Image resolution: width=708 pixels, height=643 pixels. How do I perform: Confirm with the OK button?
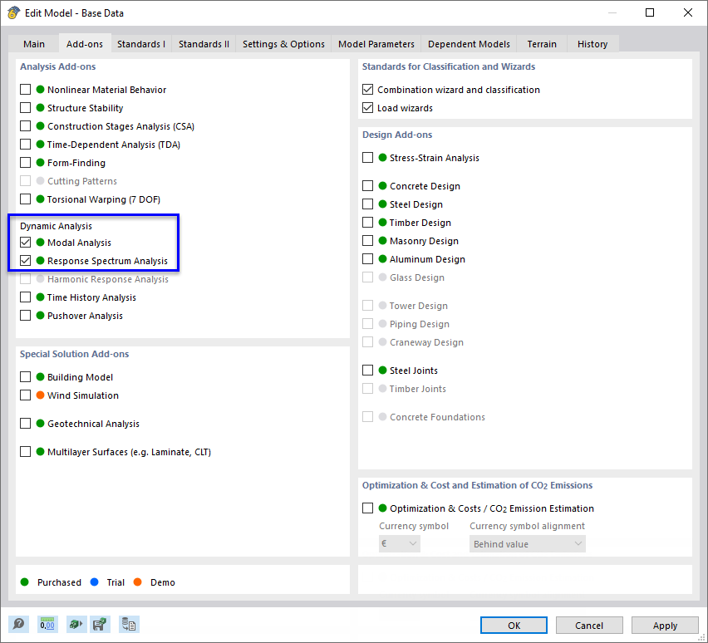tap(514, 626)
